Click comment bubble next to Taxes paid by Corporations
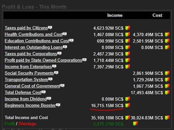The image size is (174, 130). (59, 53)
